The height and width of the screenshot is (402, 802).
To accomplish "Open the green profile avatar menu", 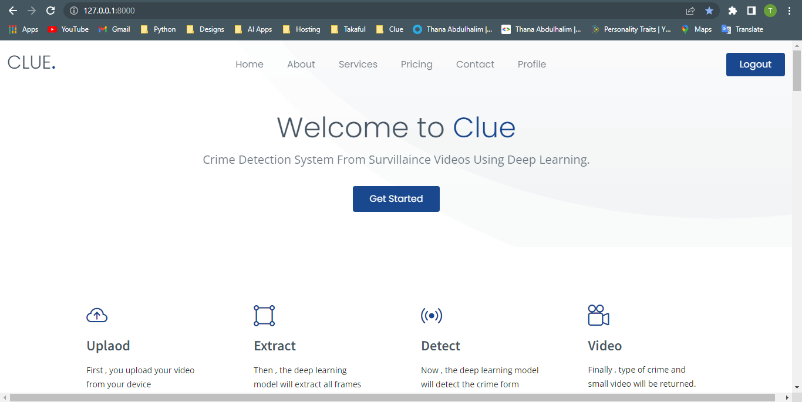I will (770, 11).
